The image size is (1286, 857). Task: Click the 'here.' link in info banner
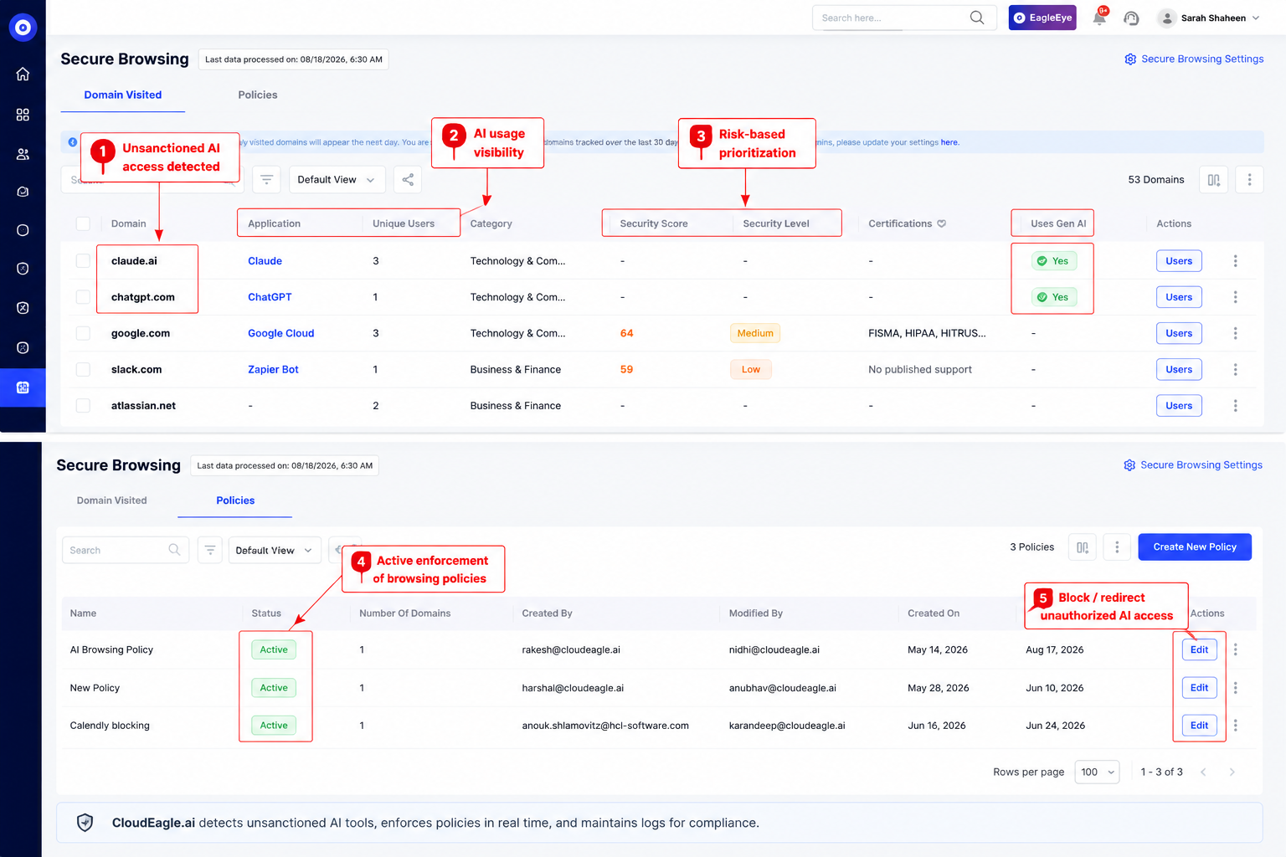(949, 142)
